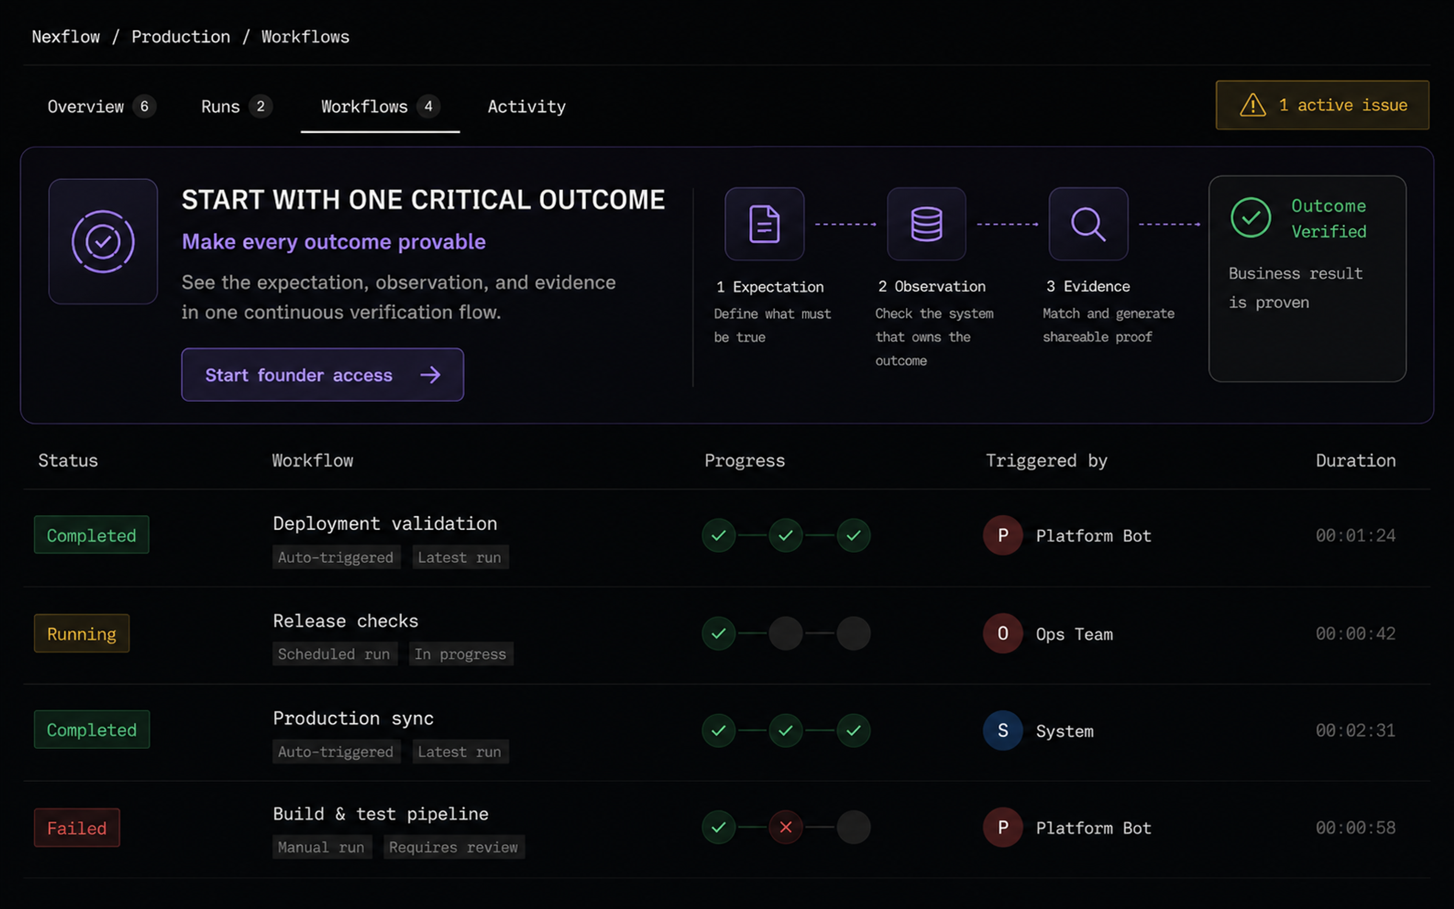Viewport: 1454px width, 909px height.
Task: Click the In progress tag
Action: tap(461, 654)
